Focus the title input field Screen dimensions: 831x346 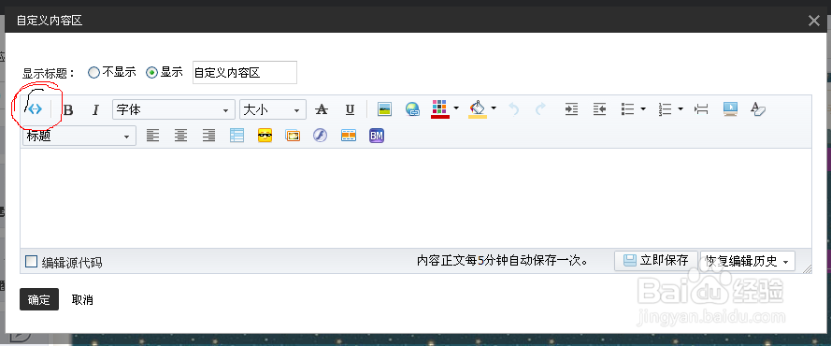click(245, 73)
